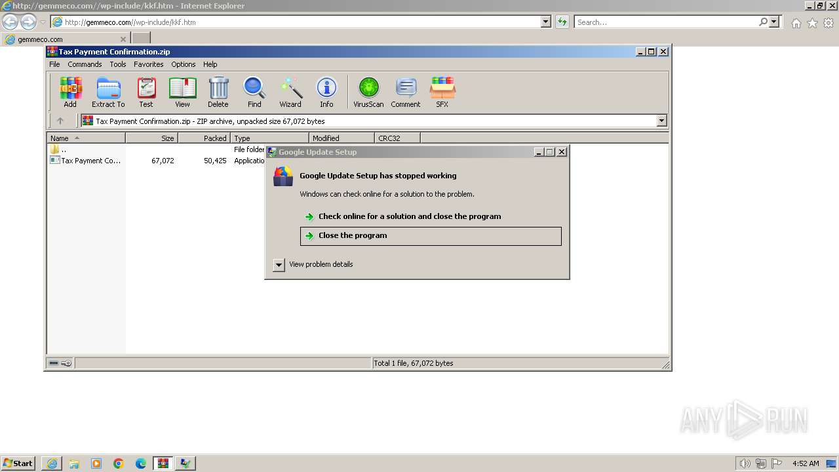Open the media player taskbar icon
839x472 pixels.
pos(96,463)
